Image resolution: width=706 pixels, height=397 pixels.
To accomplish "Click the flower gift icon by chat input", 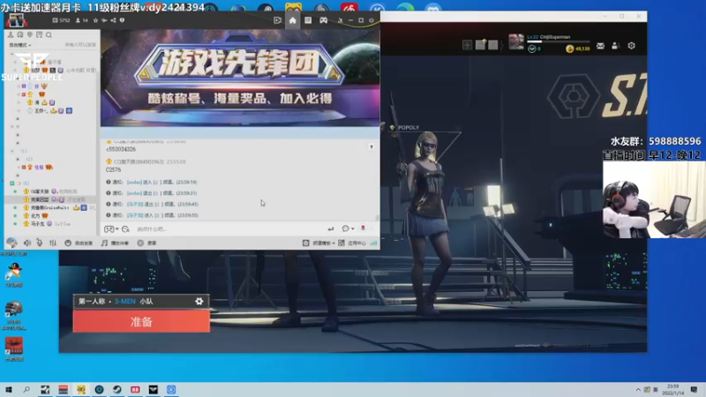I will click(363, 228).
